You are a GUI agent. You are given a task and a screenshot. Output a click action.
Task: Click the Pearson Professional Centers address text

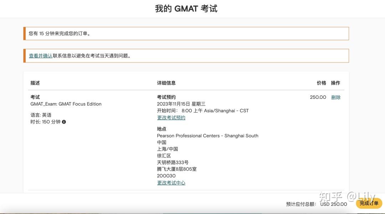[207, 135]
